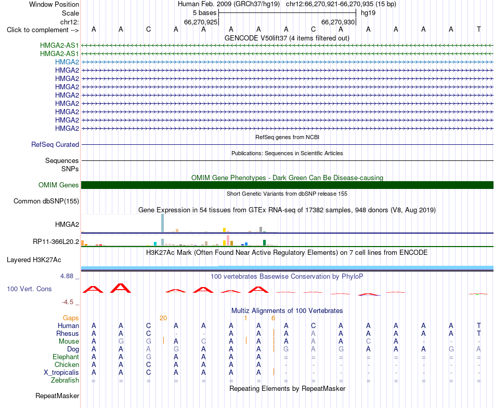Click the 'Layered H3K27Ac' track label
This screenshot has width=494, height=408.
[x=34, y=260]
